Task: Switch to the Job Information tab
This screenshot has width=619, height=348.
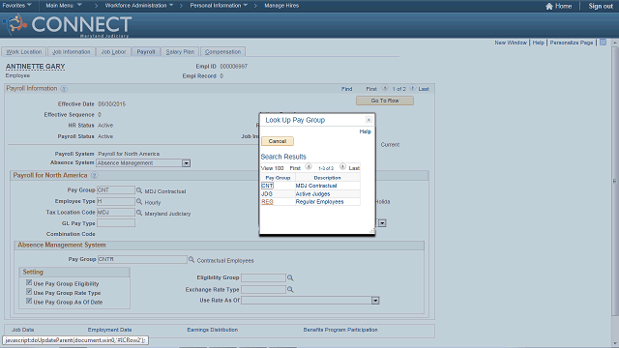Action: coord(71,51)
